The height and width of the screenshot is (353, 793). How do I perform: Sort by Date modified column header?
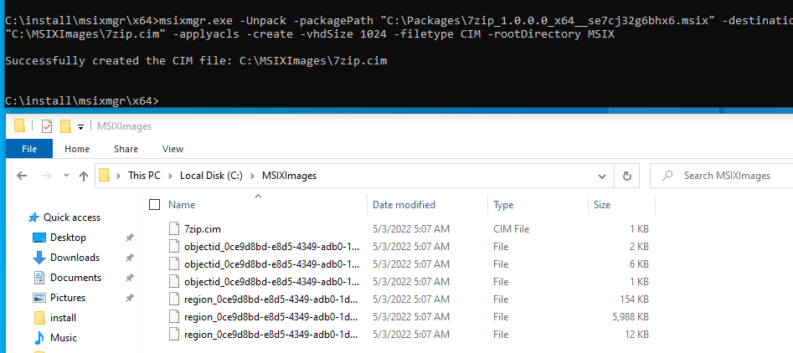pyautogui.click(x=404, y=205)
